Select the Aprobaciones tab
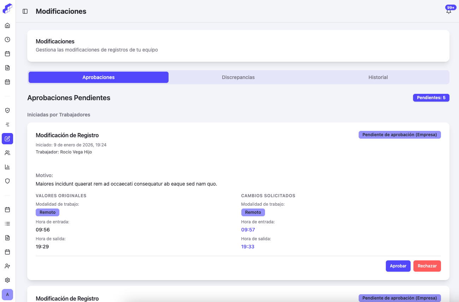 pos(98,77)
